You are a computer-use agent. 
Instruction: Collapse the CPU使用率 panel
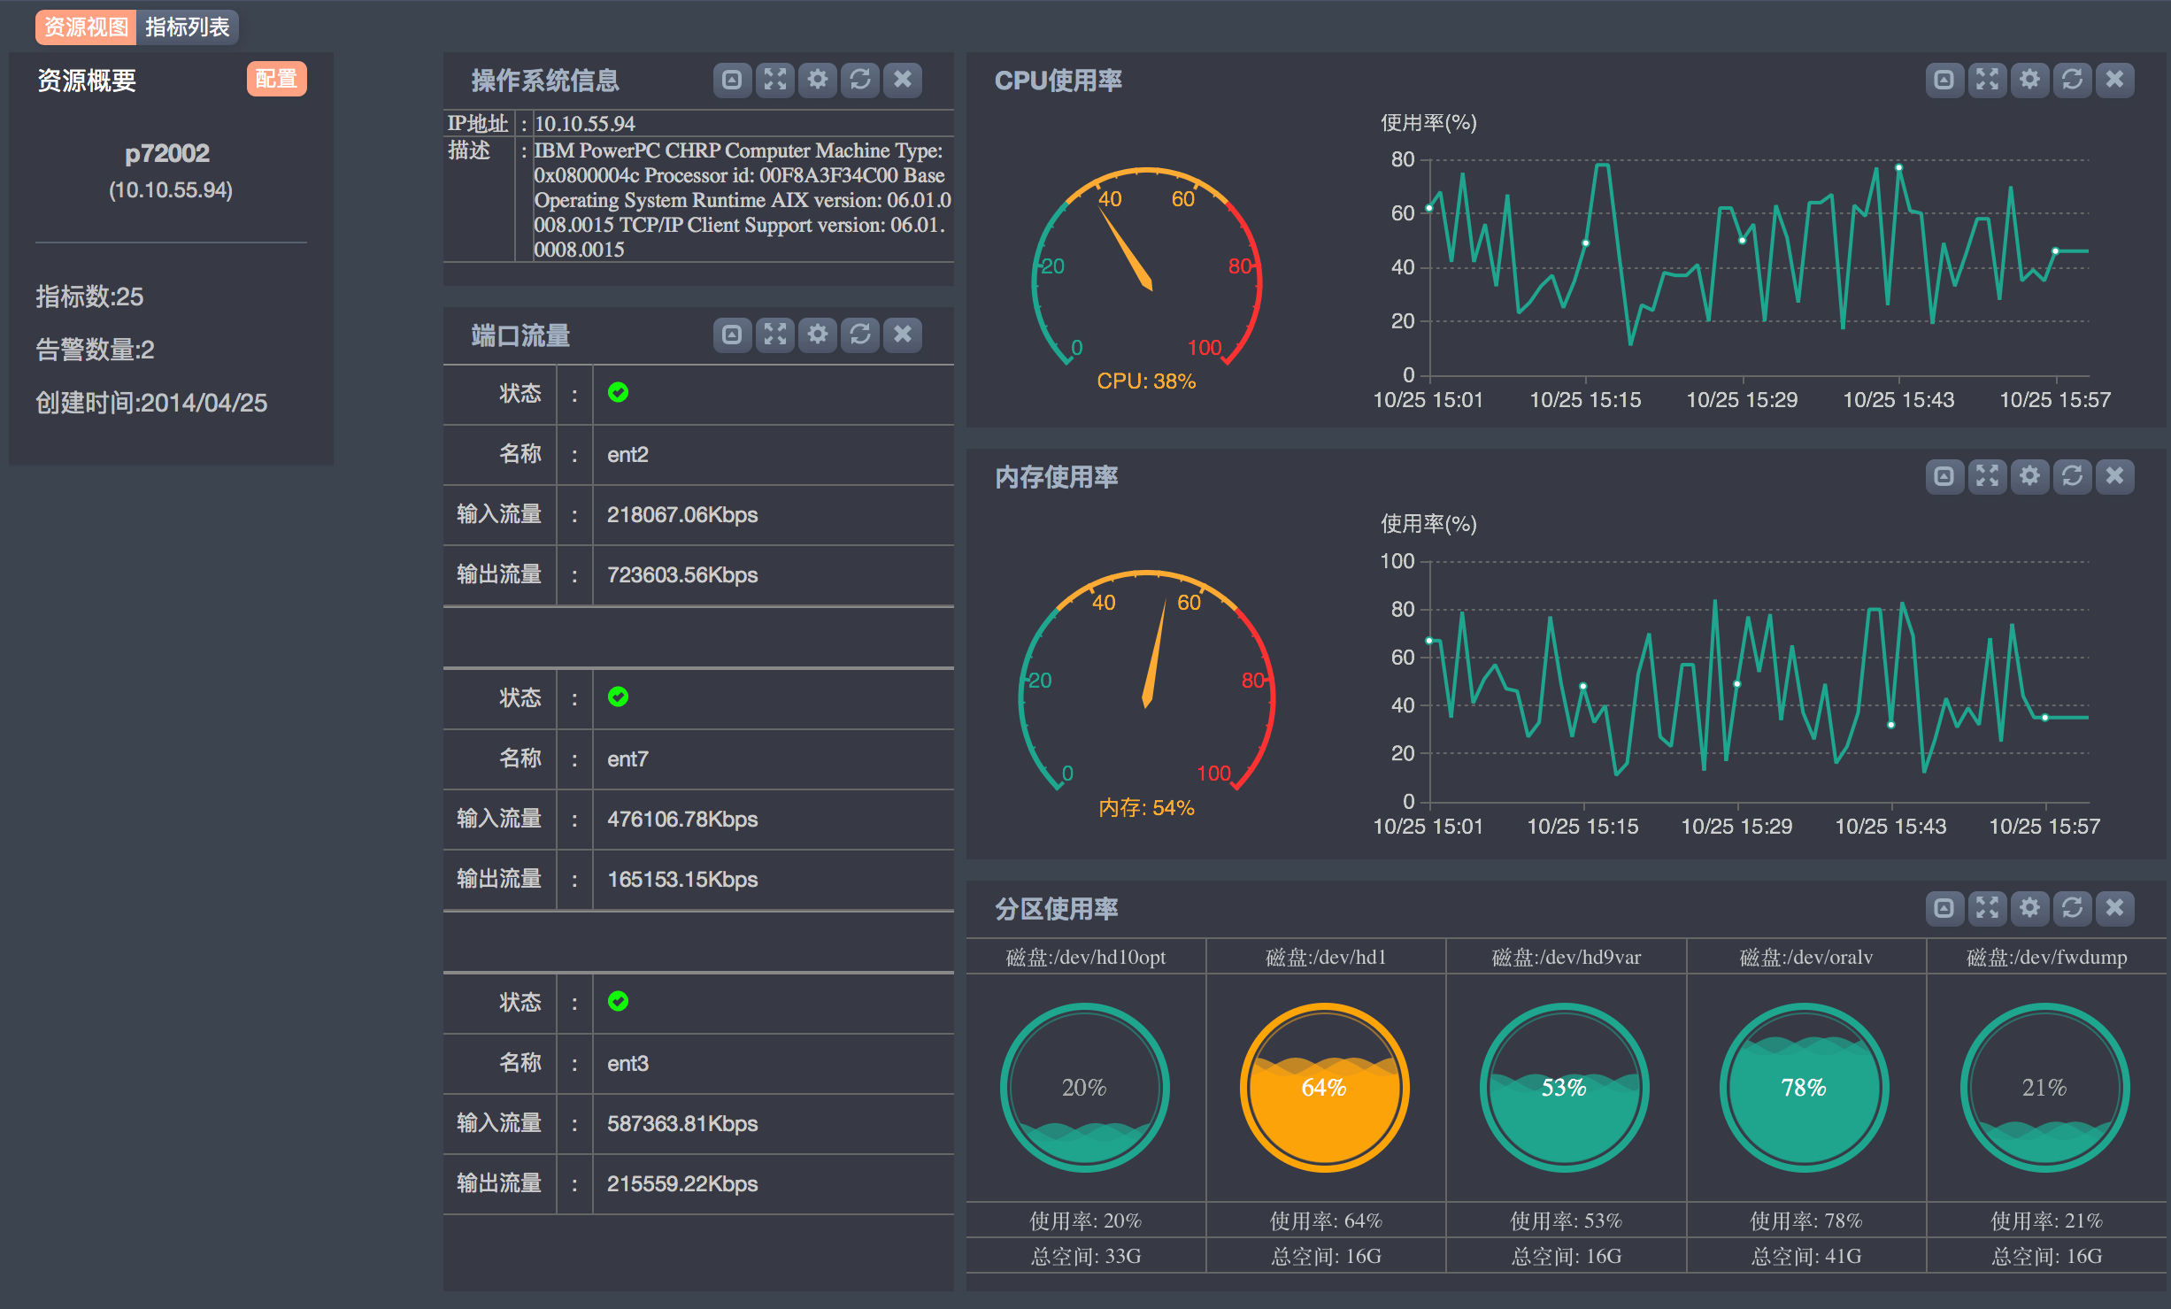click(x=1944, y=80)
